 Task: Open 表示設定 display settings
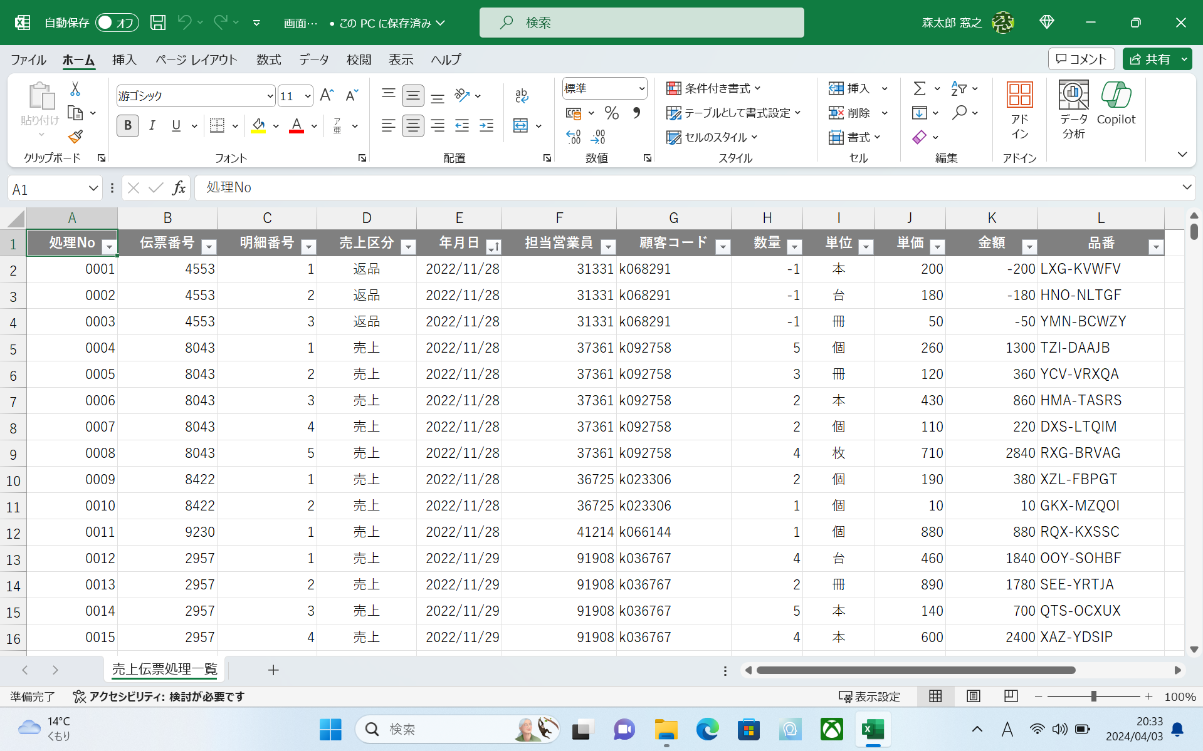click(x=869, y=697)
